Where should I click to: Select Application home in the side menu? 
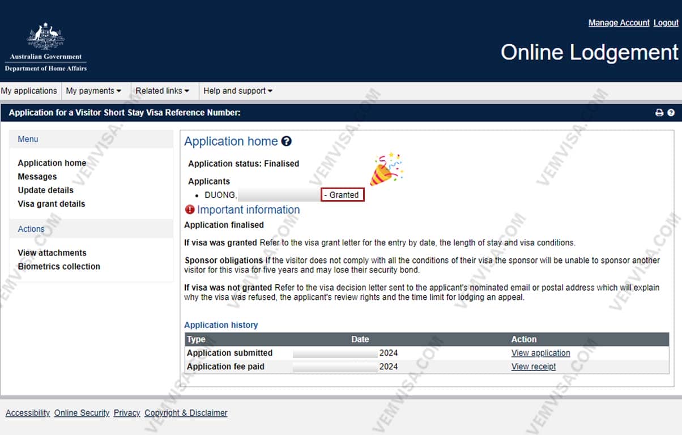[52, 163]
